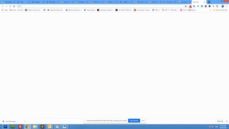Viewport: 229px width, 129px height.
Task: Open the Google Translate extension icon
Action: coord(194,6)
